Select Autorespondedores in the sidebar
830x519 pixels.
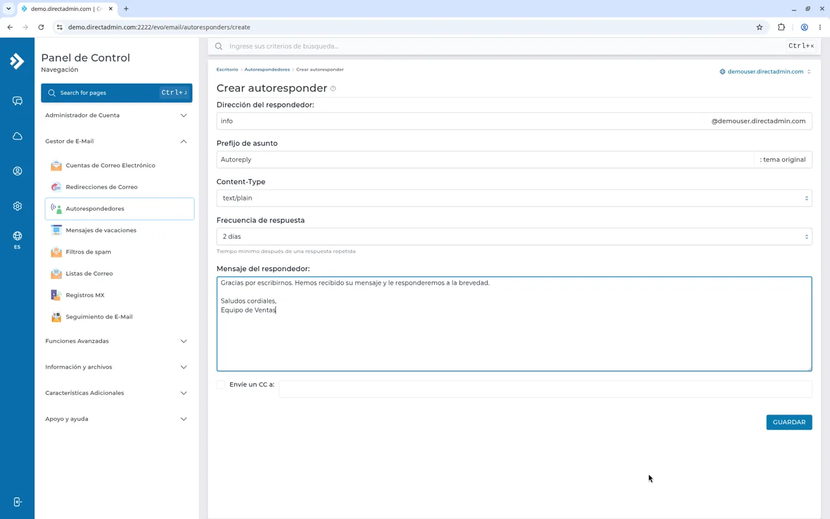coord(119,209)
